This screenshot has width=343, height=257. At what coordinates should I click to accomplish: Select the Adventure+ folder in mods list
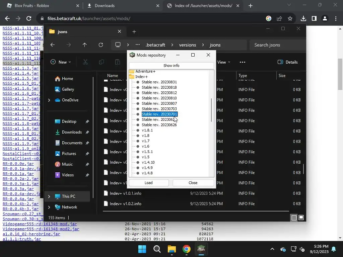(145, 72)
